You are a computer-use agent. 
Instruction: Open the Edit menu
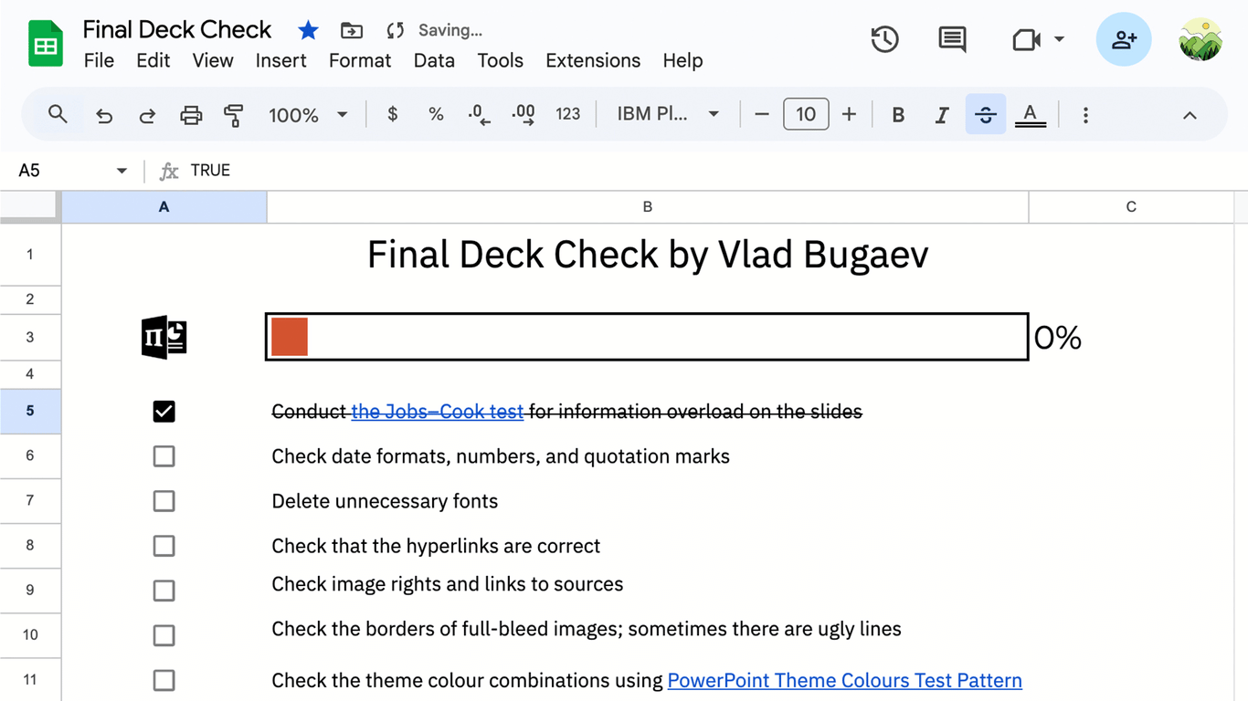point(153,60)
